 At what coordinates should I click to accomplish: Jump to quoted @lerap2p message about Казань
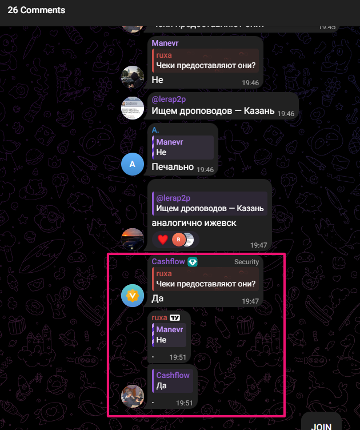click(210, 203)
